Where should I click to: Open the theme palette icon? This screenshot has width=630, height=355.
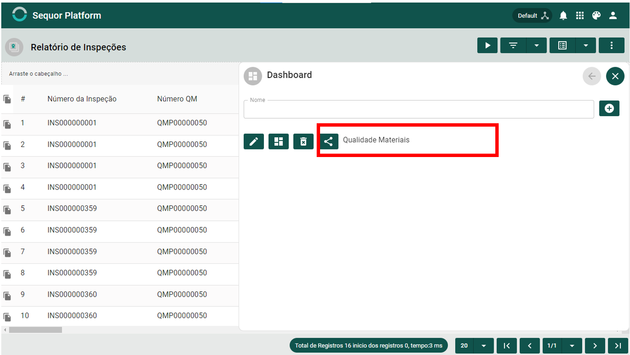click(596, 16)
